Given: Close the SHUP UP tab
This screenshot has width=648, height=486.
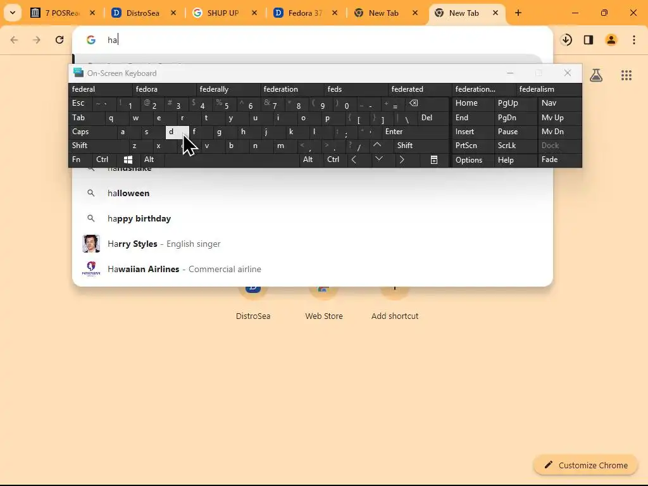Looking at the screenshot, I should coord(254,13).
